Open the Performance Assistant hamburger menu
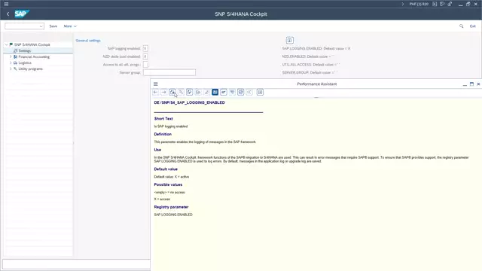 pos(156,84)
